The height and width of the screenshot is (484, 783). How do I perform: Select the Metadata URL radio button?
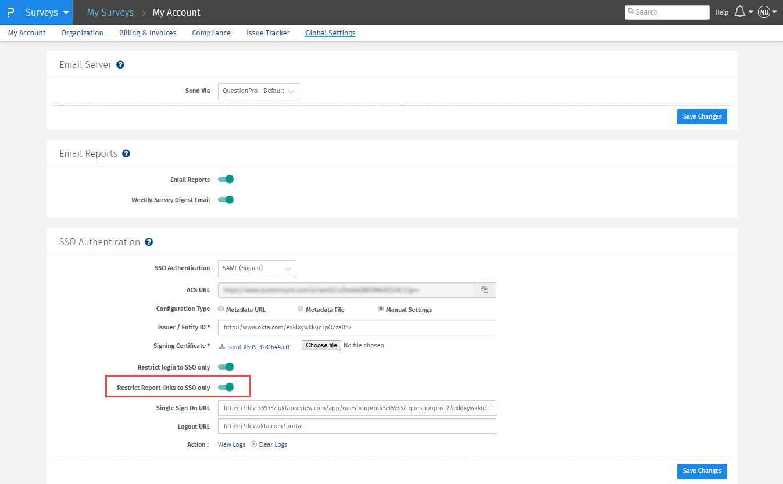221,309
